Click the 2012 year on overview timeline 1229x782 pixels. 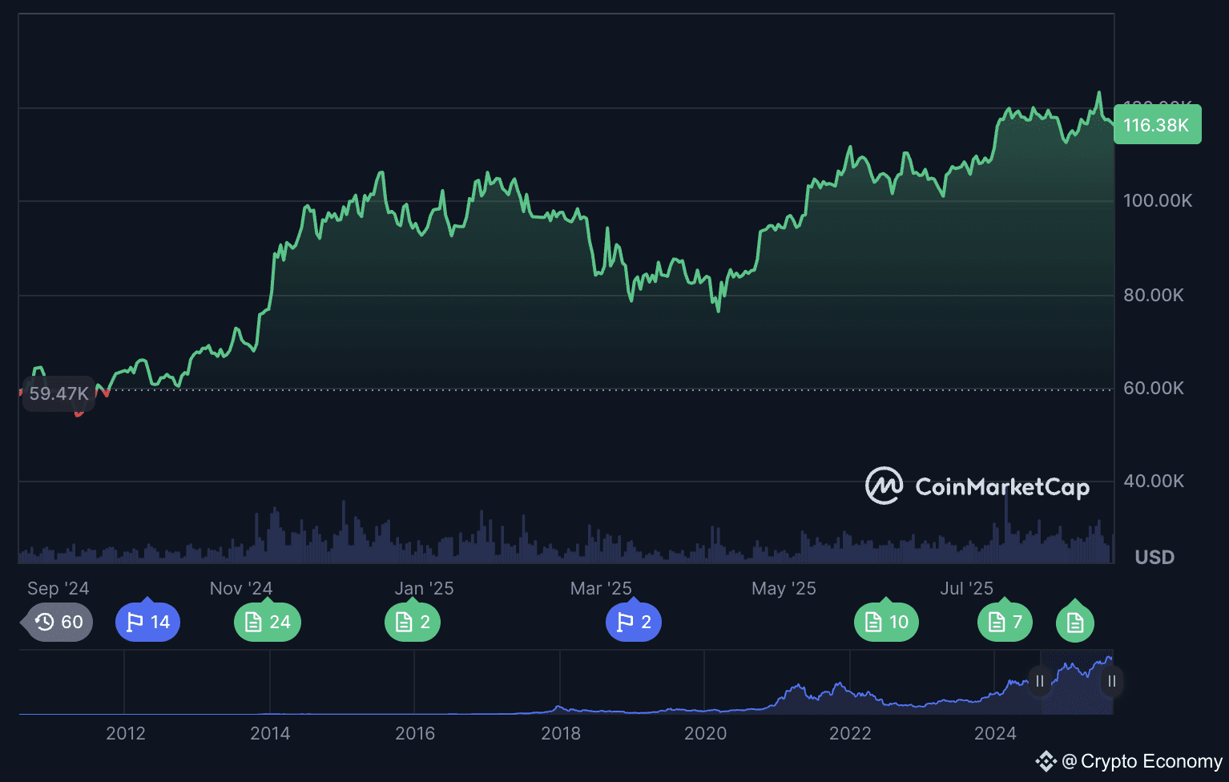[126, 733]
